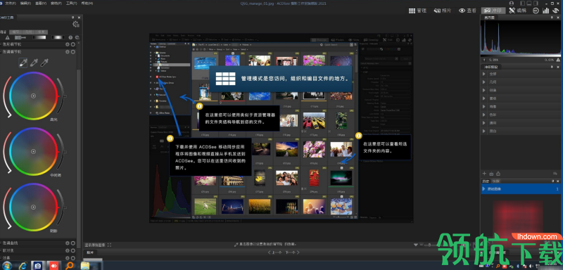Open the Help (帮助) menu

click(x=87, y=4)
